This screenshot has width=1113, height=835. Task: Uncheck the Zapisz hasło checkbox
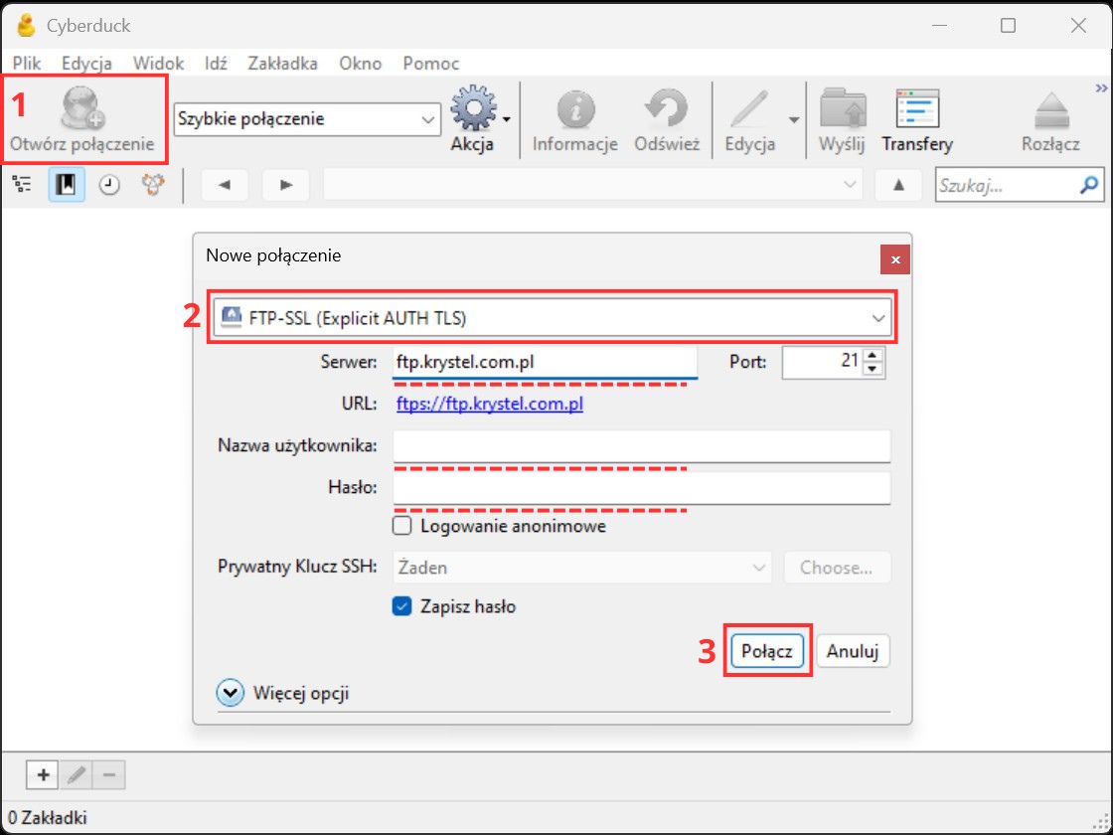(x=402, y=606)
